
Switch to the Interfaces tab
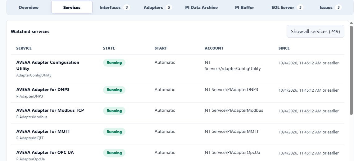click(115, 7)
